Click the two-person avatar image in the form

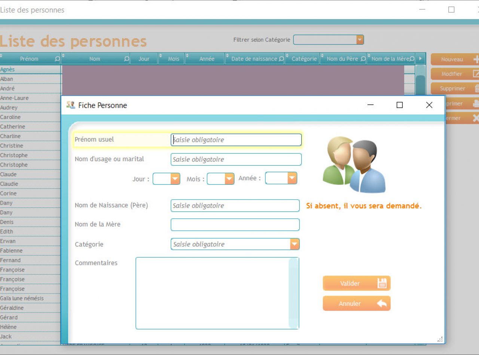(354, 165)
